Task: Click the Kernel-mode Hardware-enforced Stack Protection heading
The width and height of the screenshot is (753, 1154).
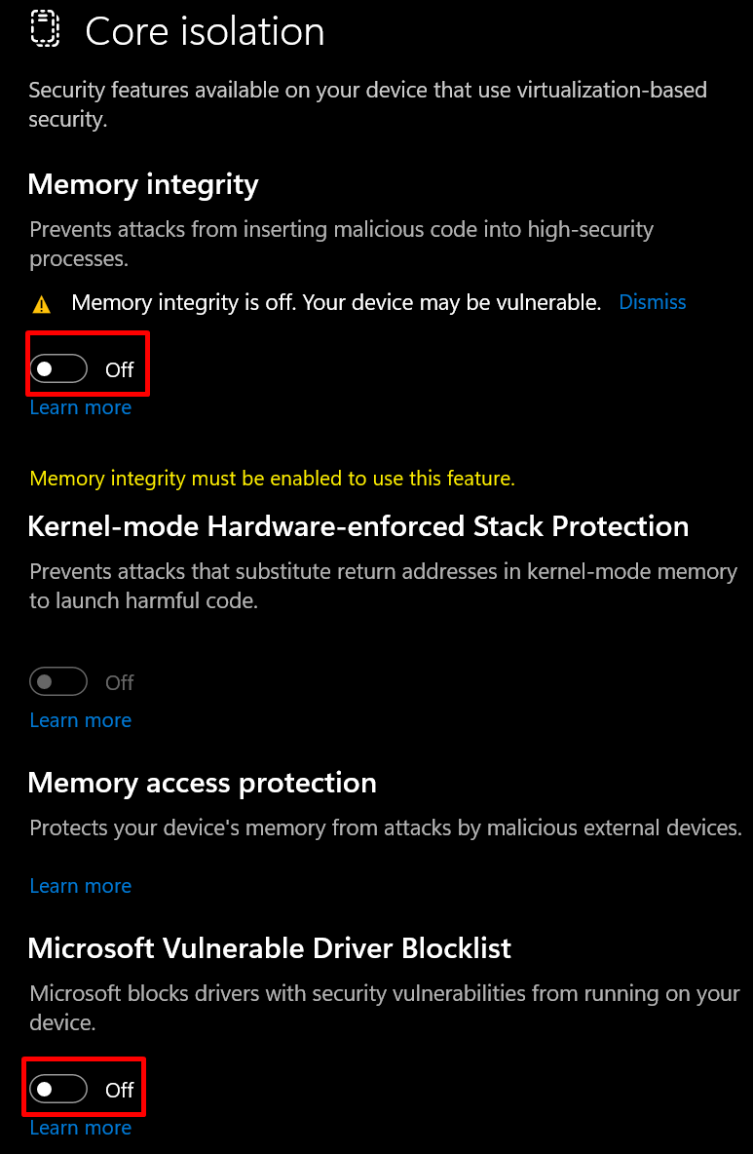Action: (358, 526)
